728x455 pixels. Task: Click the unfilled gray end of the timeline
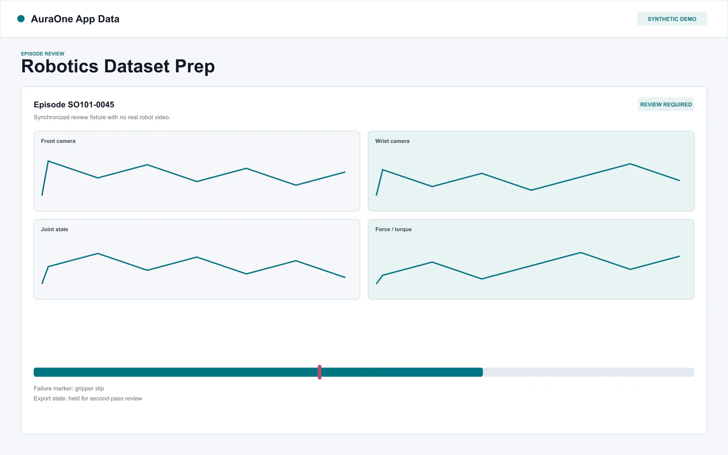[588, 372]
